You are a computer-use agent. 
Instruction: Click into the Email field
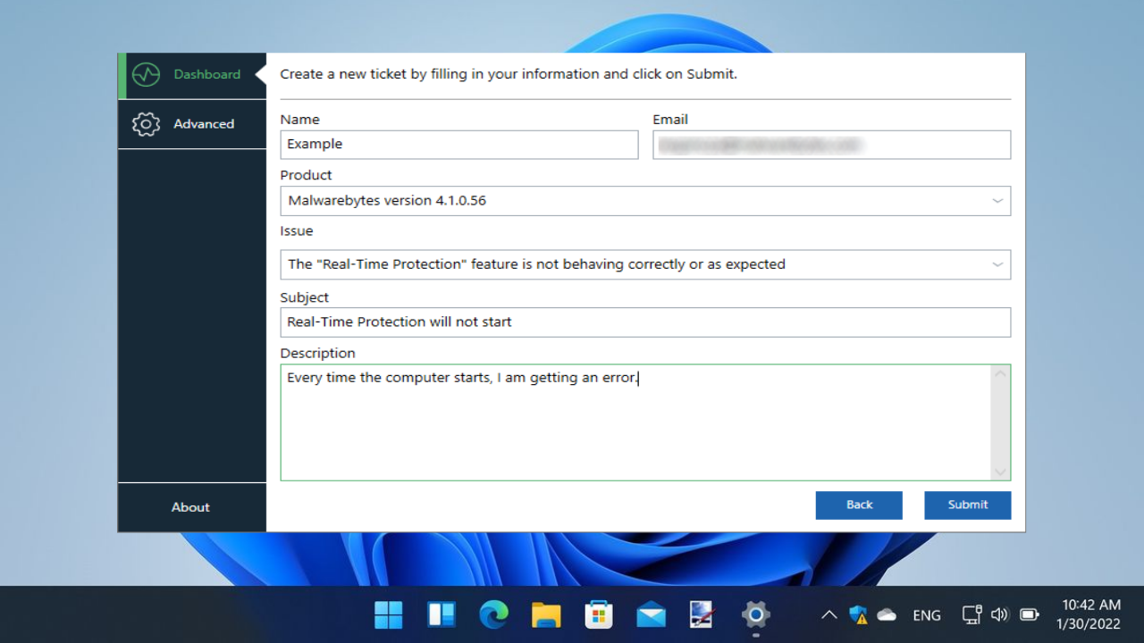pyautogui.click(x=831, y=145)
